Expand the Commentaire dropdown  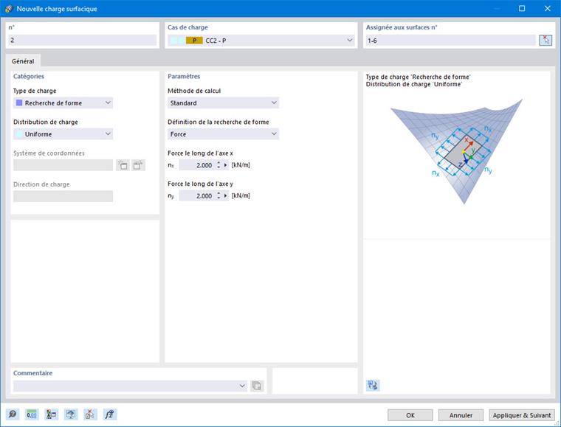click(242, 386)
